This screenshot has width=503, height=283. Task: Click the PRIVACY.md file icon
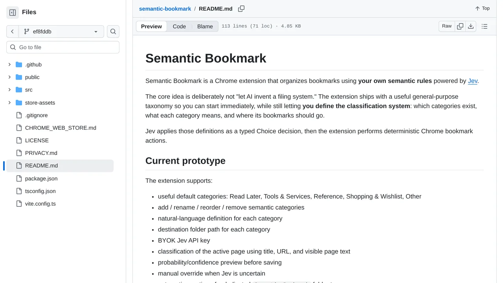coord(19,153)
